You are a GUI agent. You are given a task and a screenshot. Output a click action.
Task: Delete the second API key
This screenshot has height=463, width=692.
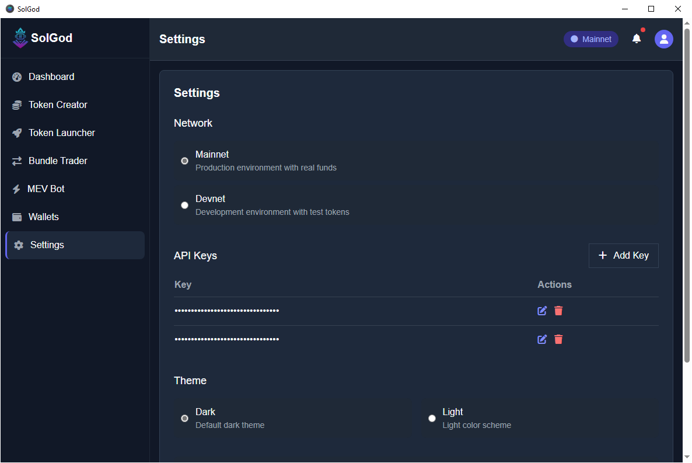558,339
